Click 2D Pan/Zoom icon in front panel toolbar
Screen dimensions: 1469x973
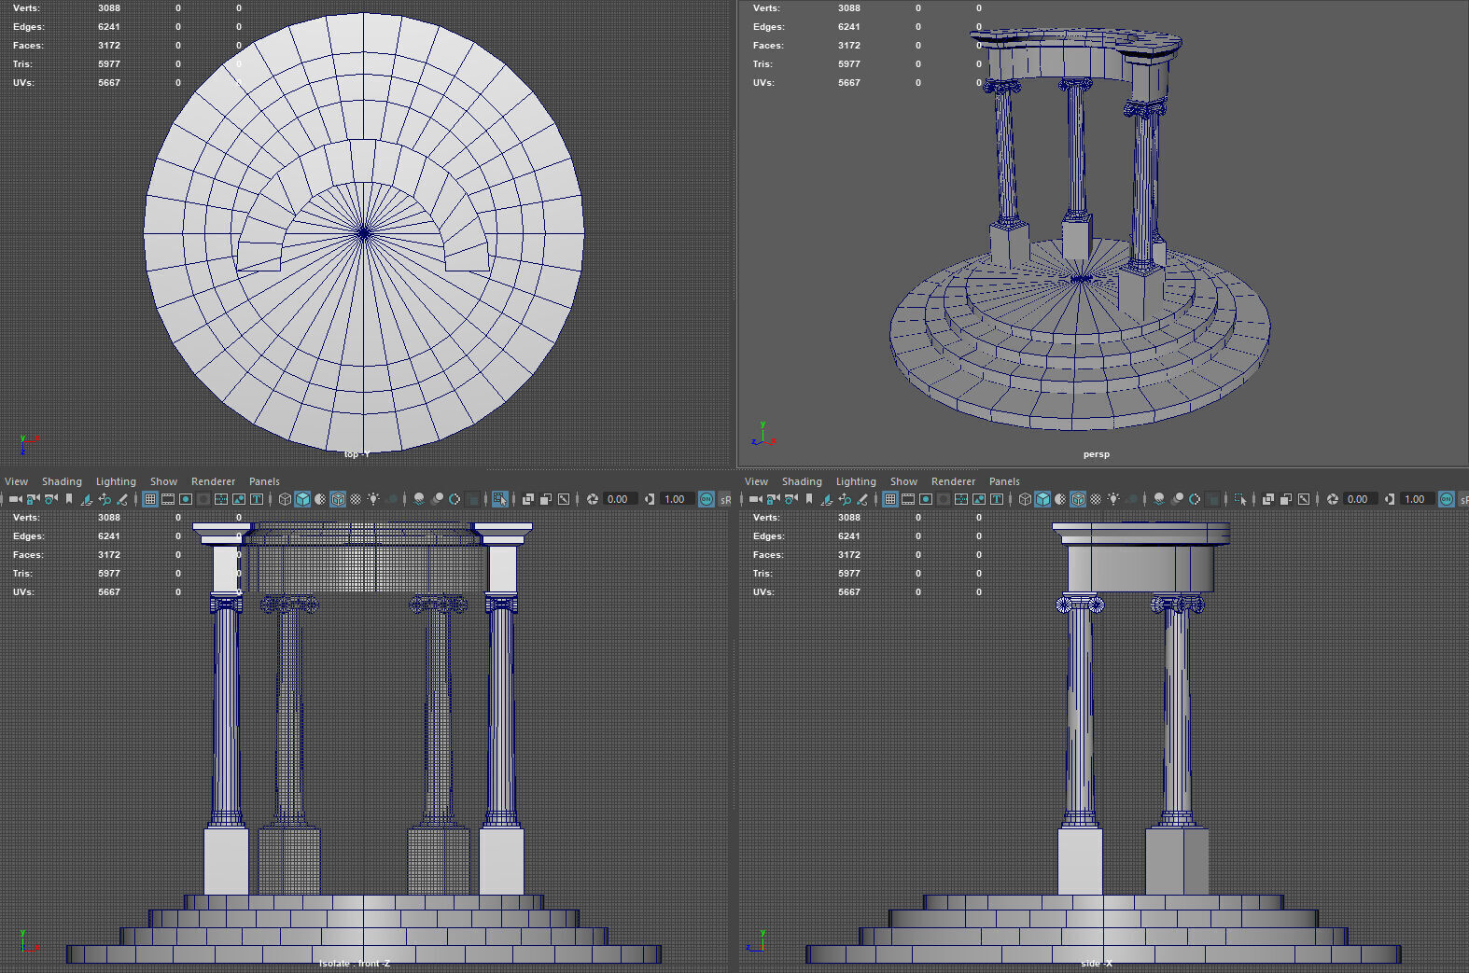[x=105, y=499]
